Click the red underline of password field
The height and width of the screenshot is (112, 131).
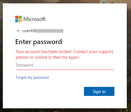pyautogui.click(x=65, y=70)
